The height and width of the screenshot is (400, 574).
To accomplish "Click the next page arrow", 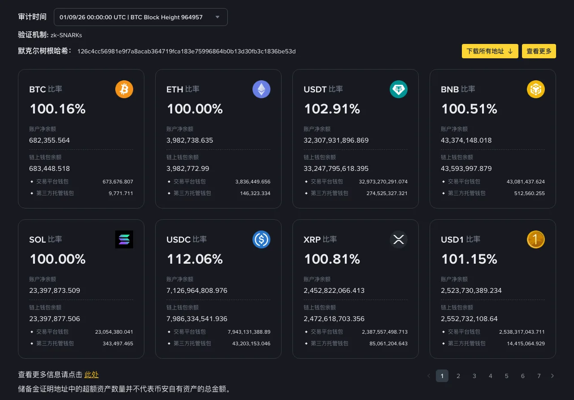I will click(x=552, y=376).
